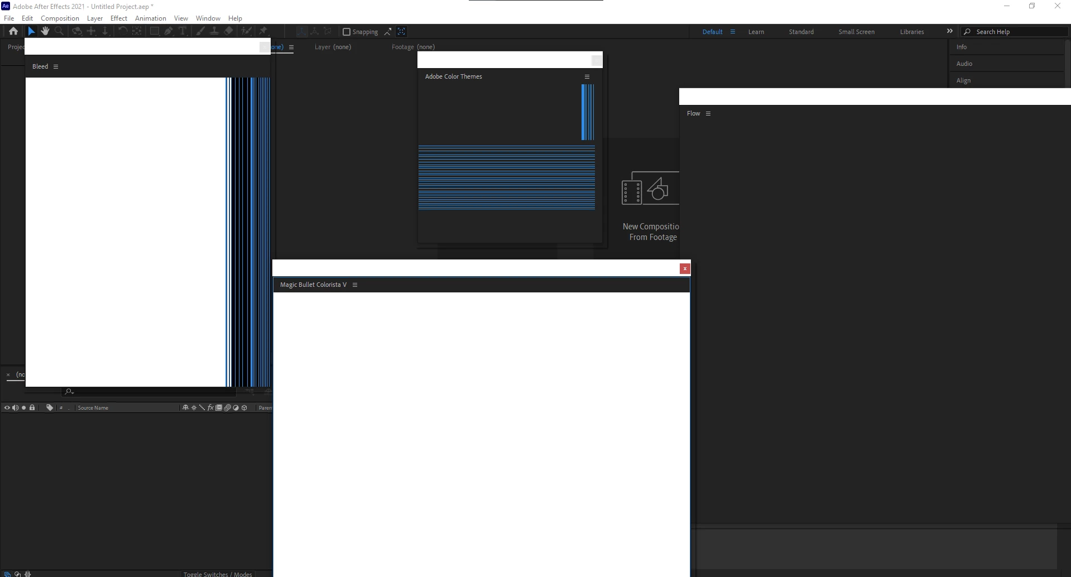The image size is (1071, 577).
Task: Switch to the Default workspace
Action: 713,32
